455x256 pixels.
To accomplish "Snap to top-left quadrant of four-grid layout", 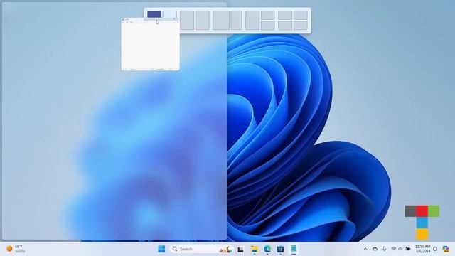I will 285,15.
